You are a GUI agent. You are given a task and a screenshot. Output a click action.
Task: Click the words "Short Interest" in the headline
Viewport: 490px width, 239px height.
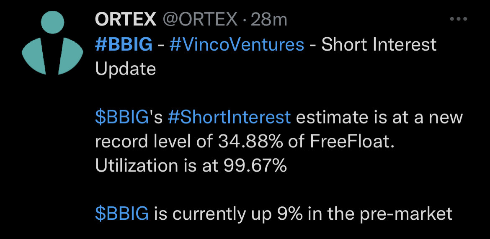coord(379,45)
